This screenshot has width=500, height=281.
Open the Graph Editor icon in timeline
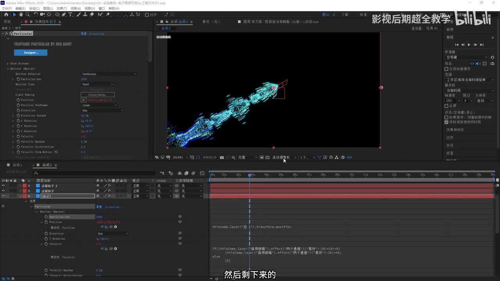[202, 173]
